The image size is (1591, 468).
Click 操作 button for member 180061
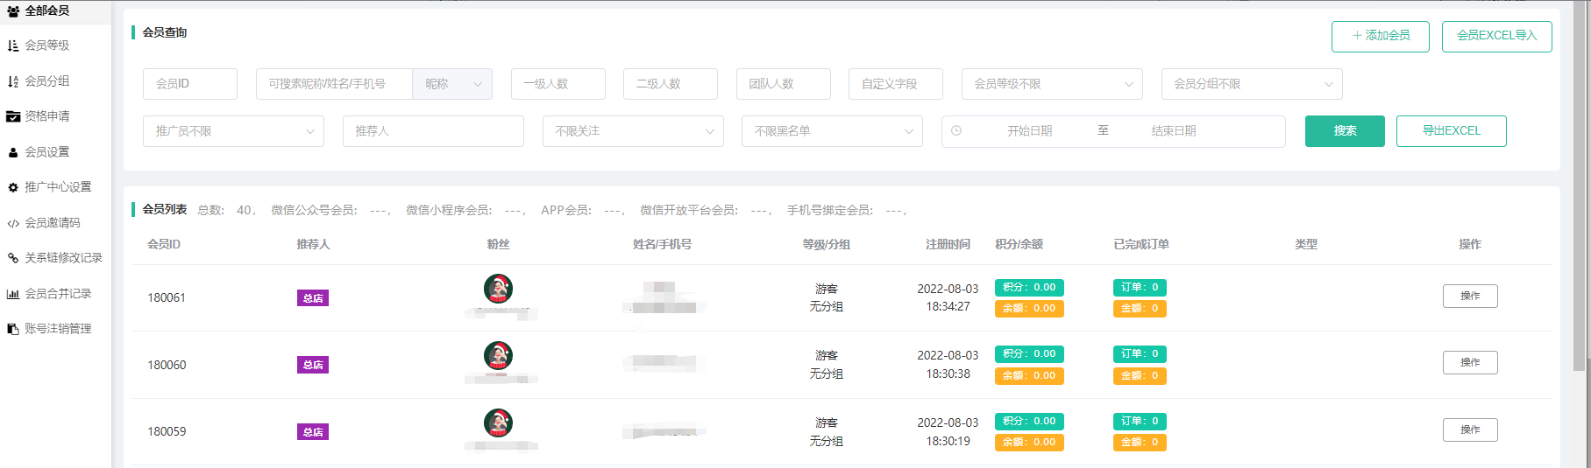[1469, 297]
